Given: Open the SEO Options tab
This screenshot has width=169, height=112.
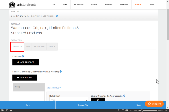Looking at the screenshot, I should (39, 46).
